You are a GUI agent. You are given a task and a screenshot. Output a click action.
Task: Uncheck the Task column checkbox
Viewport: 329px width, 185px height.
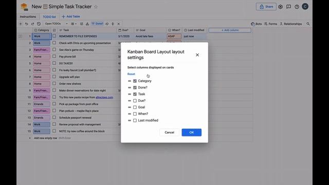[x=135, y=94]
